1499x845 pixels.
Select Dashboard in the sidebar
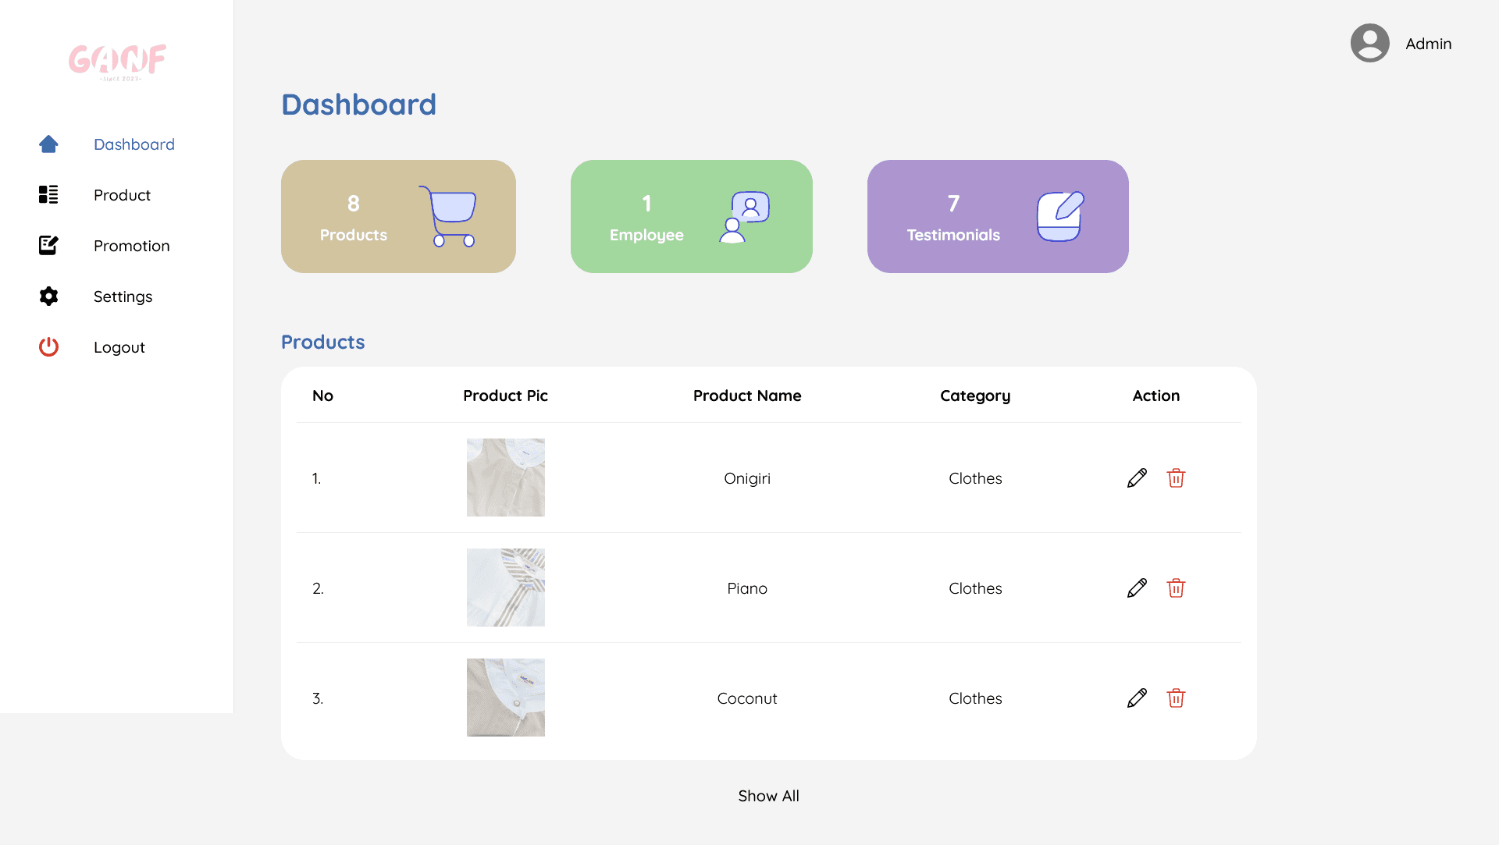[134, 144]
